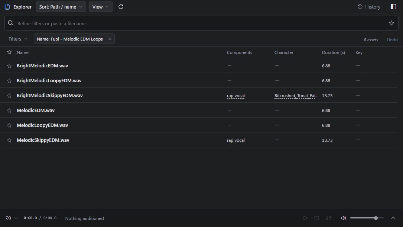Image resolution: width=403 pixels, height=227 pixels.
Task: Click the 0:00.0 / 0:00.0 time readout
Action: (x=40, y=218)
